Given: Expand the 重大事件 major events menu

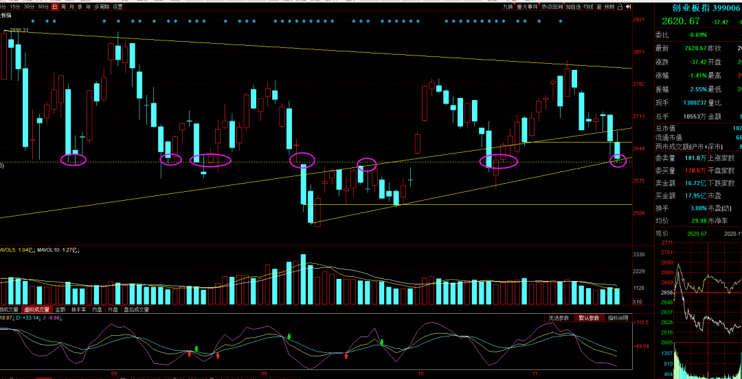Looking at the screenshot, I should point(528,7).
